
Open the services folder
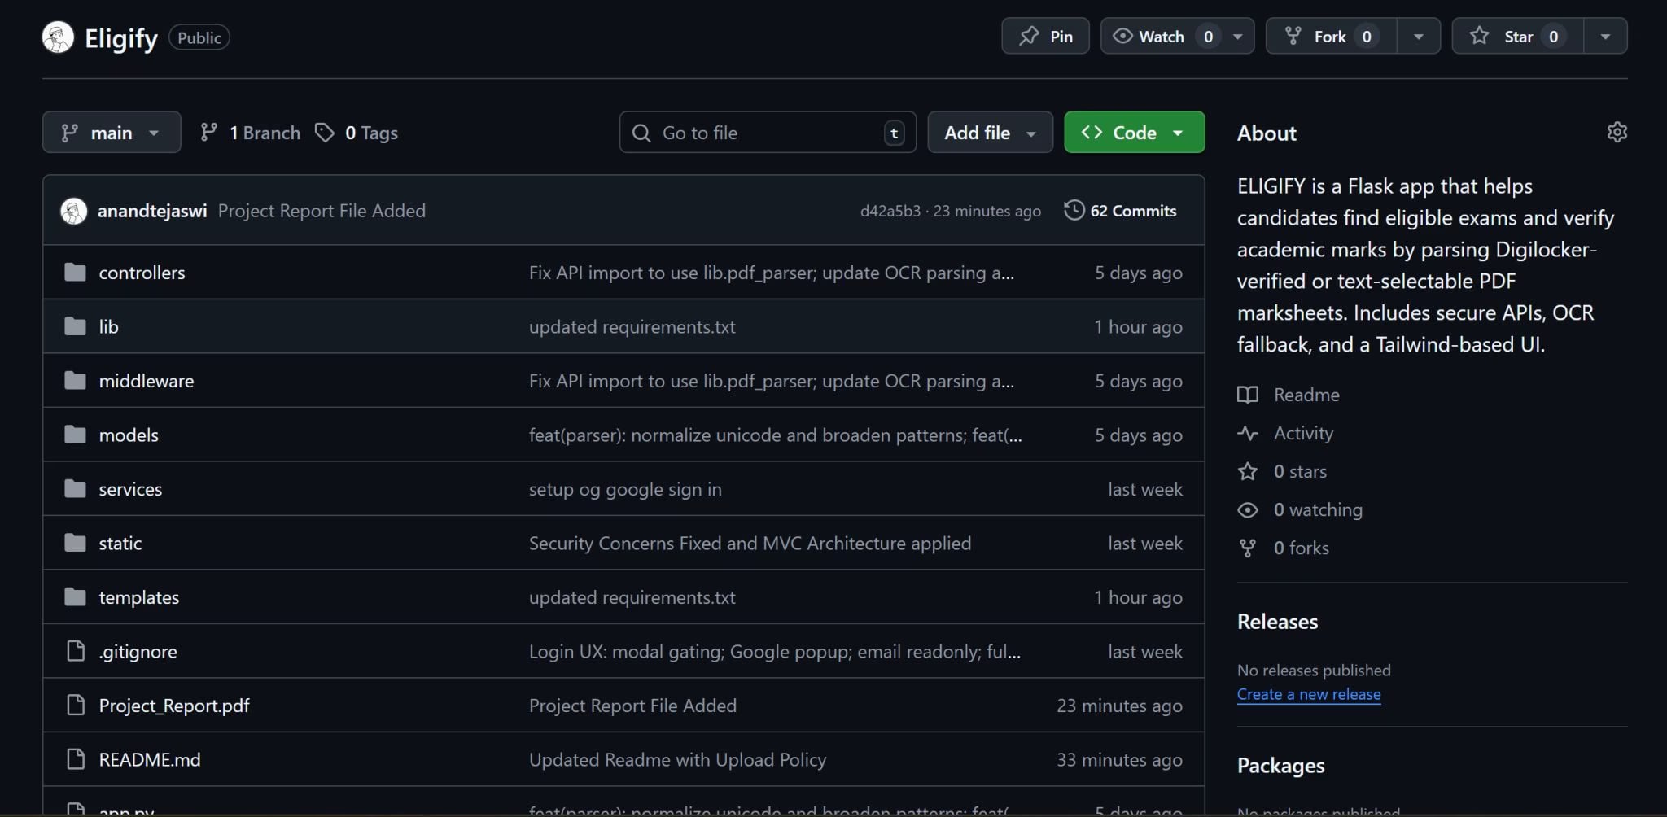coord(130,490)
